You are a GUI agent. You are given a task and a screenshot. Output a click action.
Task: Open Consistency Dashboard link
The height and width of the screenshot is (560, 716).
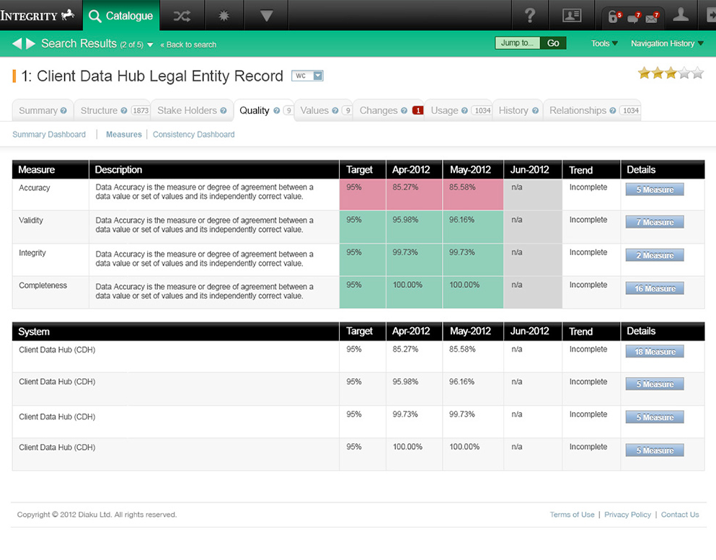[194, 134]
